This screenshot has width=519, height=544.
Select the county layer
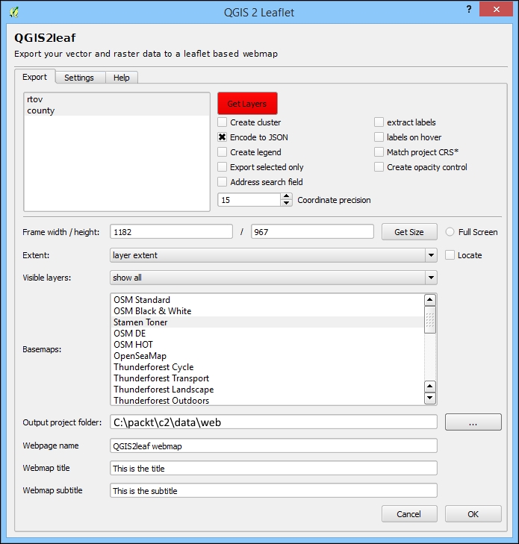[x=117, y=110]
